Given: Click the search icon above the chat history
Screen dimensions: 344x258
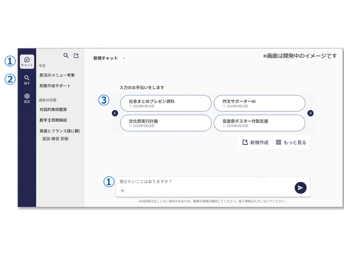Looking at the screenshot, I should 67,55.
